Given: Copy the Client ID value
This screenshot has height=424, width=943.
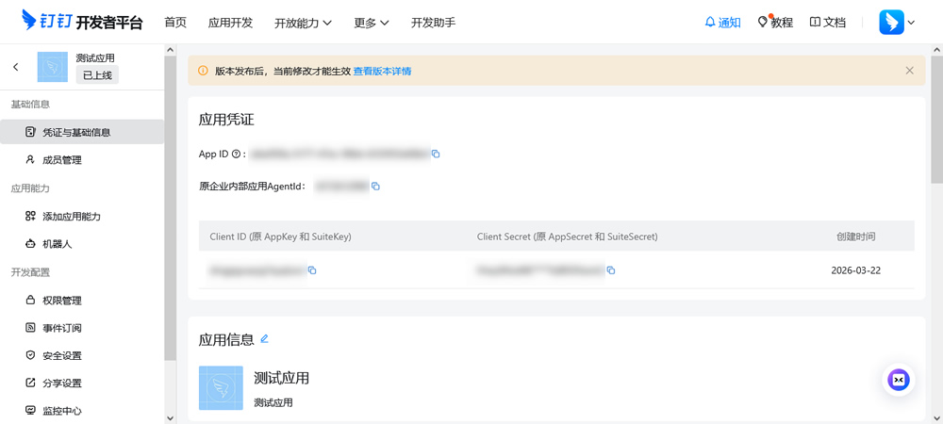Looking at the screenshot, I should (312, 270).
